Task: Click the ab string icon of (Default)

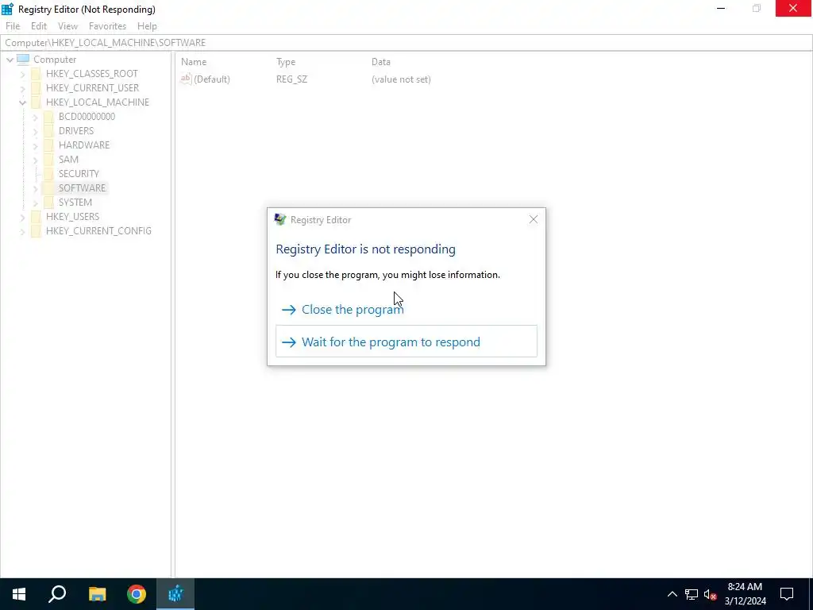Action: [x=186, y=79]
